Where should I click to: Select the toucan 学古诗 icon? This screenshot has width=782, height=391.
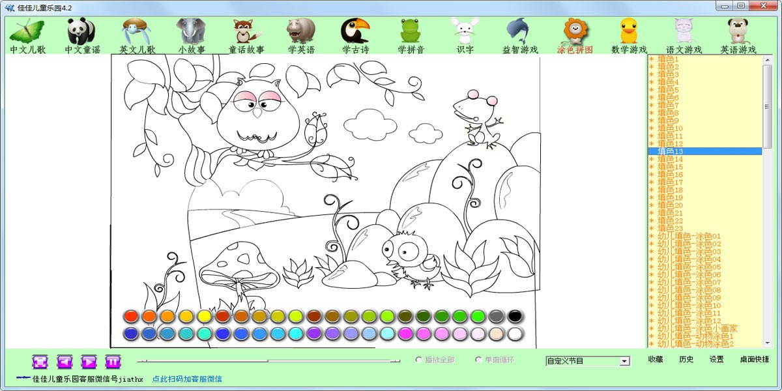(356, 36)
